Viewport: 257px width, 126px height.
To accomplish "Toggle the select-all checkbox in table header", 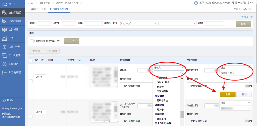I will click(31, 60).
